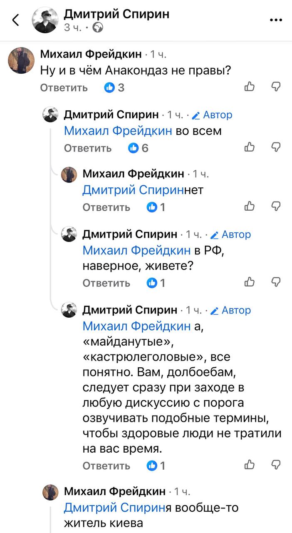
Task: View the 6 reactions on "во всем"
Action: click(x=139, y=148)
